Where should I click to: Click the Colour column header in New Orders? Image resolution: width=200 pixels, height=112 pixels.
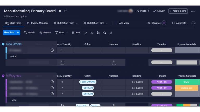88,44
